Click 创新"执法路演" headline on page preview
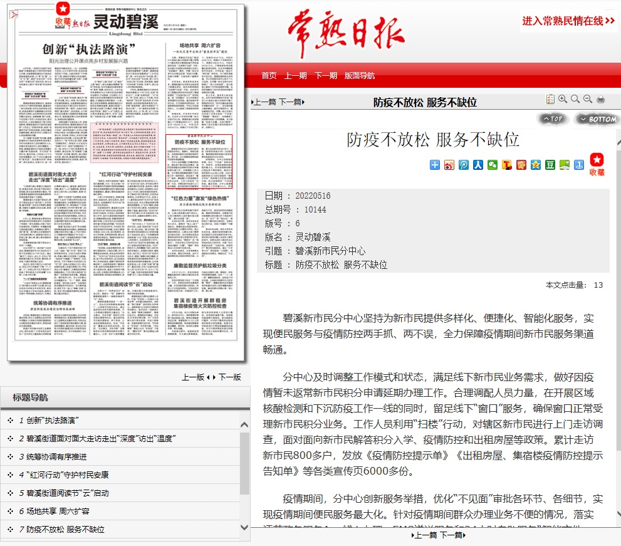The image size is (621, 546). coord(89,50)
